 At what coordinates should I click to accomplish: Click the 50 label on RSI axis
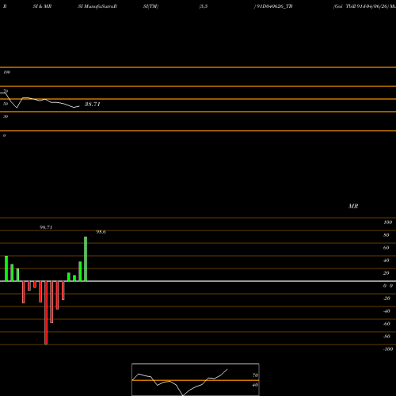[x=6, y=104]
